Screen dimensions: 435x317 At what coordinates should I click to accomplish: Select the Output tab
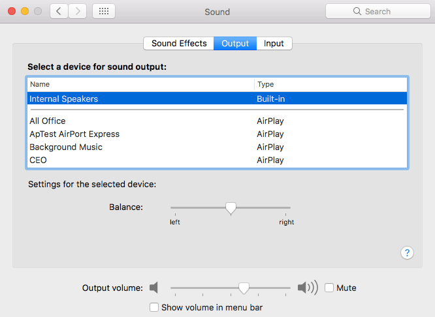coord(235,44)
